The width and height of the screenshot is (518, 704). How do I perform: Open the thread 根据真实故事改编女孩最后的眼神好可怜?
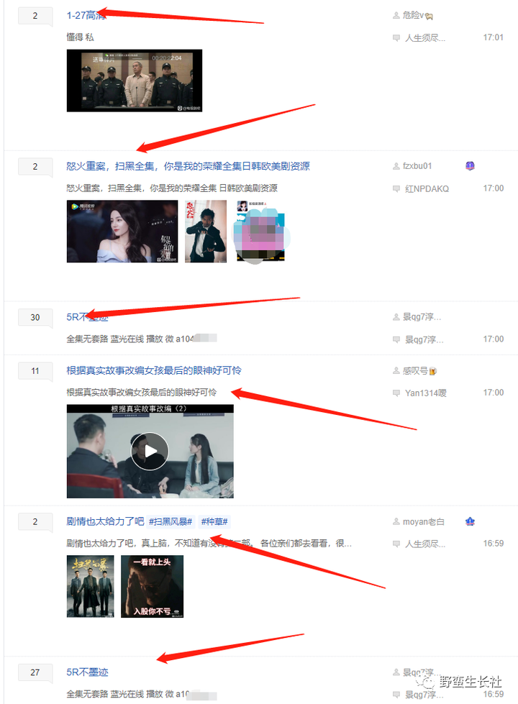coord(154,370)
